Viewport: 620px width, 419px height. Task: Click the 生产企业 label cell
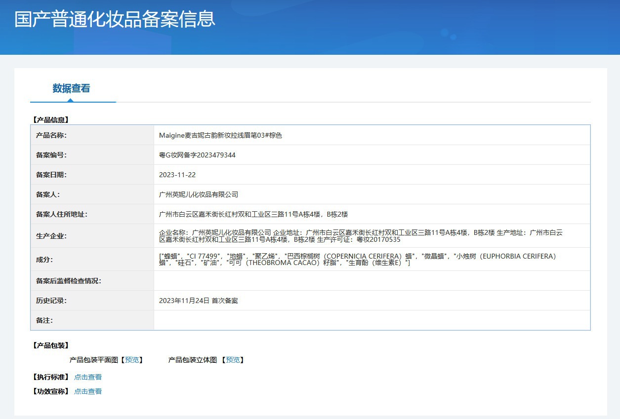tap(92, 236)
